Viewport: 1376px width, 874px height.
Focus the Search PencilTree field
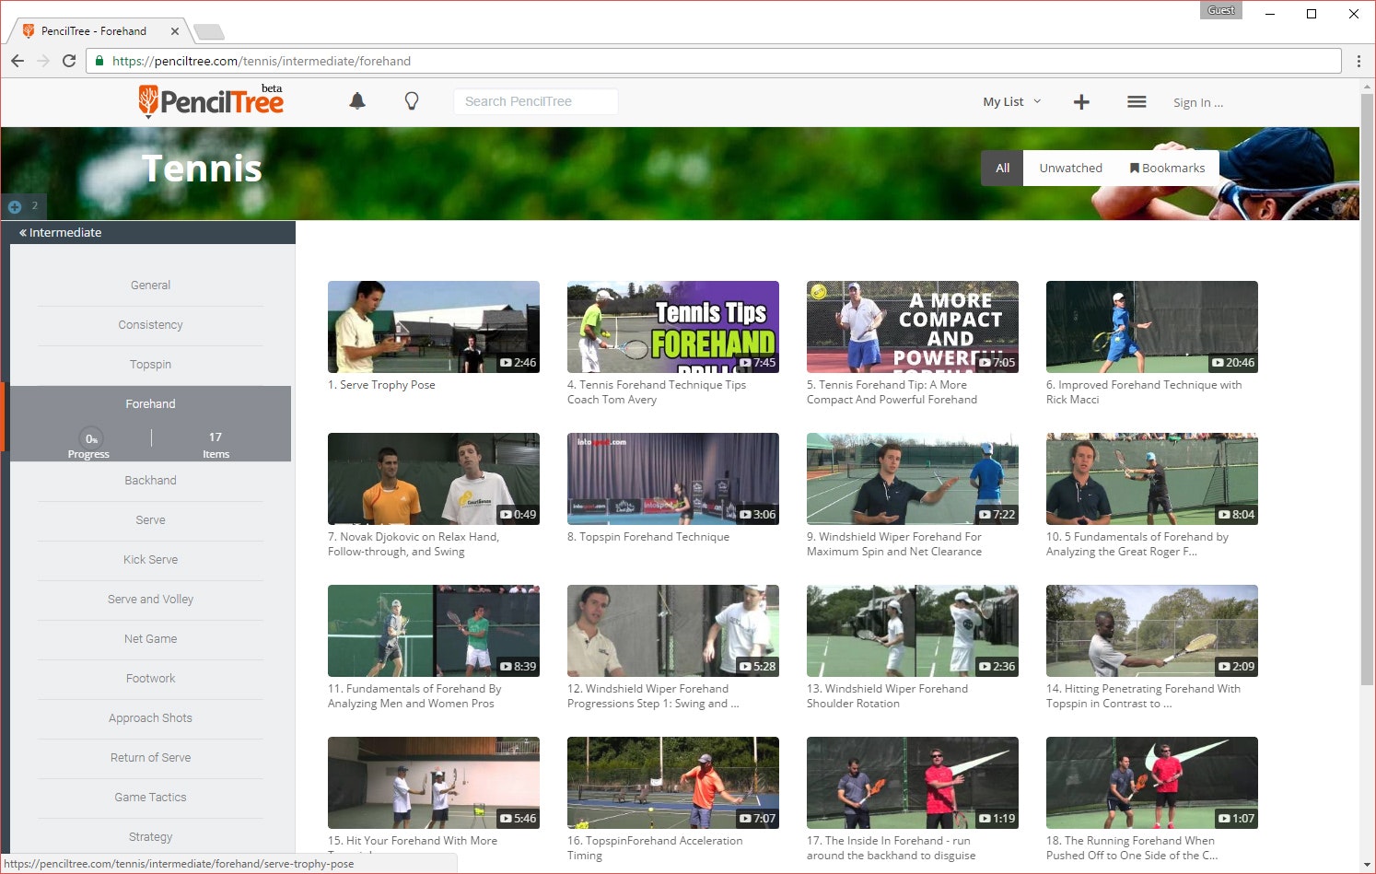(535, 101)
